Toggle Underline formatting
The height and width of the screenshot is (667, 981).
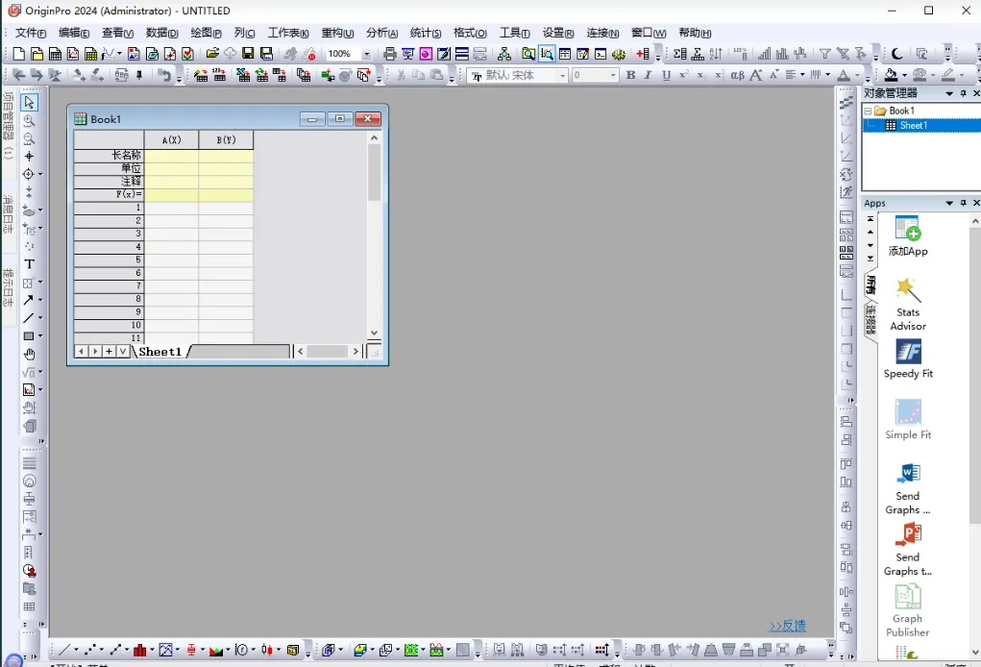click(666, 75)
